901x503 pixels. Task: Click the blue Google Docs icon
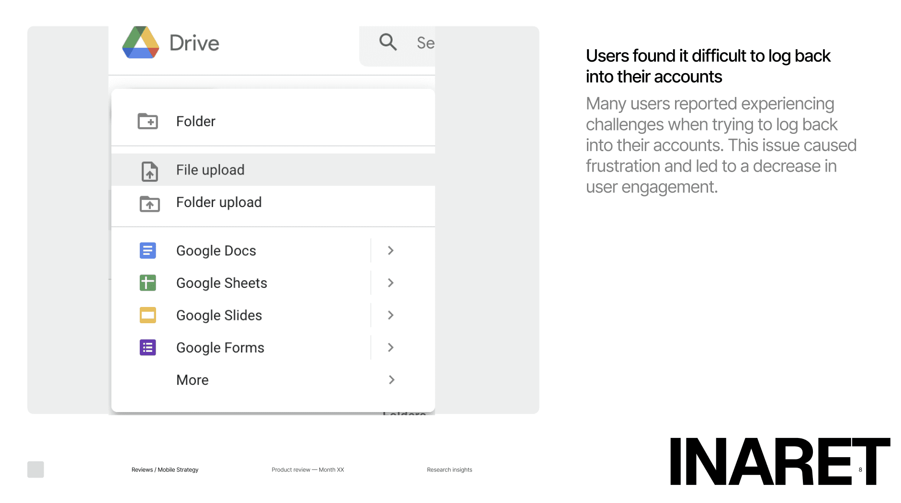[x=148, y=251]
